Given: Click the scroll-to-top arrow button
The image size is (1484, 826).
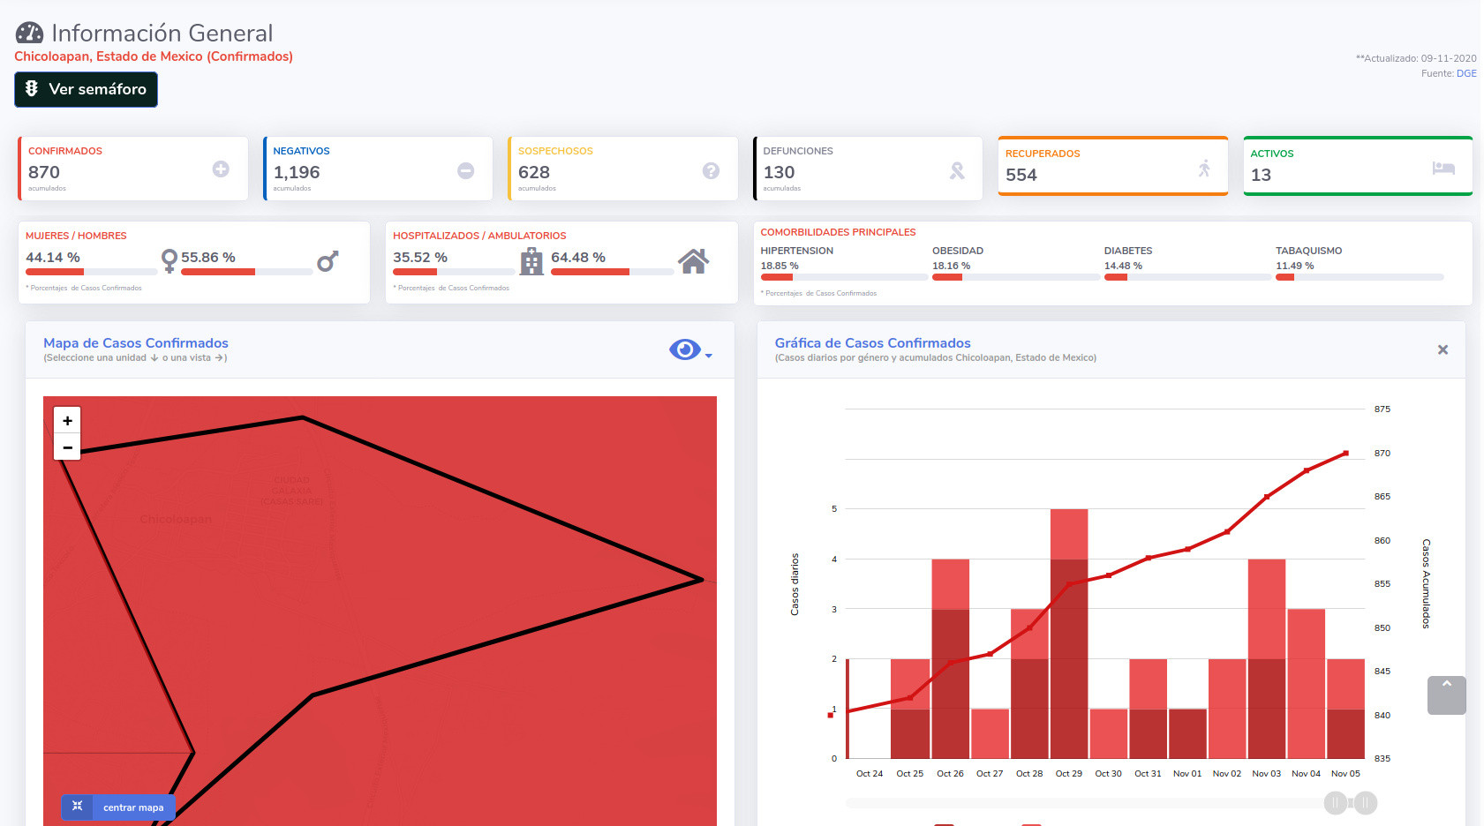Looking at the screenshot, I should [x=1446, y=695].
